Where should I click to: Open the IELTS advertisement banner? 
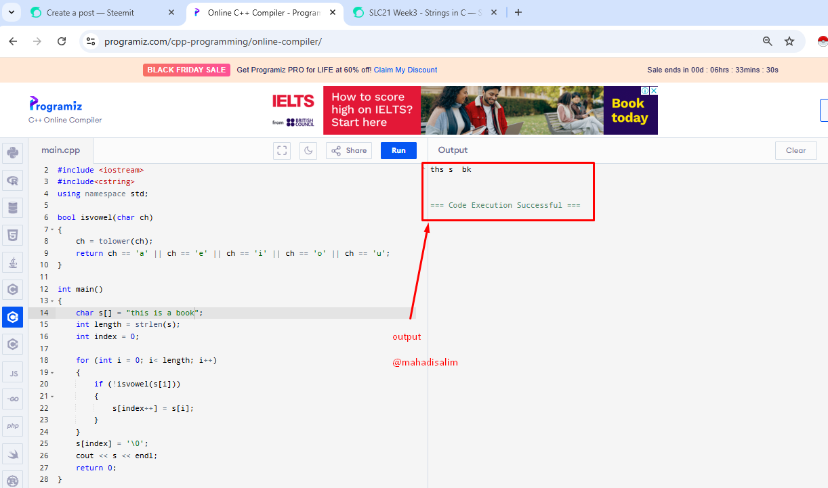coord(463,110)
